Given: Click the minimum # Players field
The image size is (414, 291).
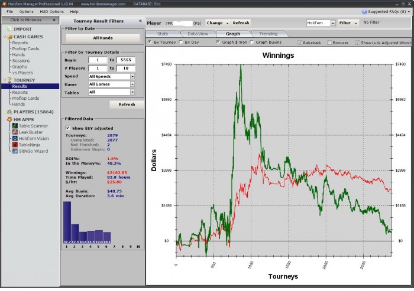Looking at the screenshot, I should pos(98,68).
